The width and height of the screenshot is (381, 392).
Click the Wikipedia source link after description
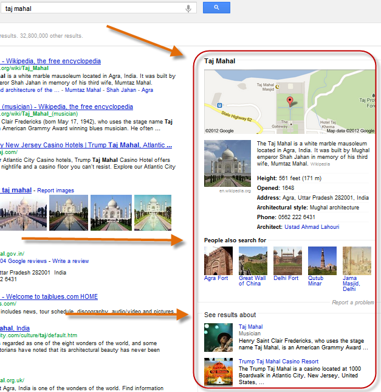pyautogui.click(x=320, y=164)
